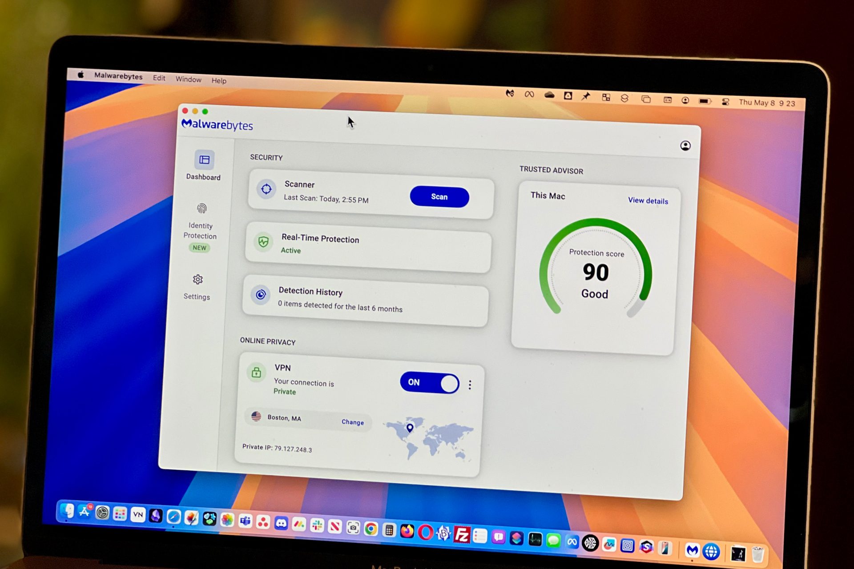
Task: Click 'Last Scan: Today, 2:55 PM' text
Action: tap(326, 199)
